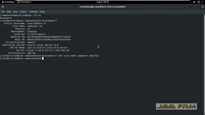Click the terminal cursor at the last prompt
Viewport: 205px width, 115px height.
click(43, 58)
